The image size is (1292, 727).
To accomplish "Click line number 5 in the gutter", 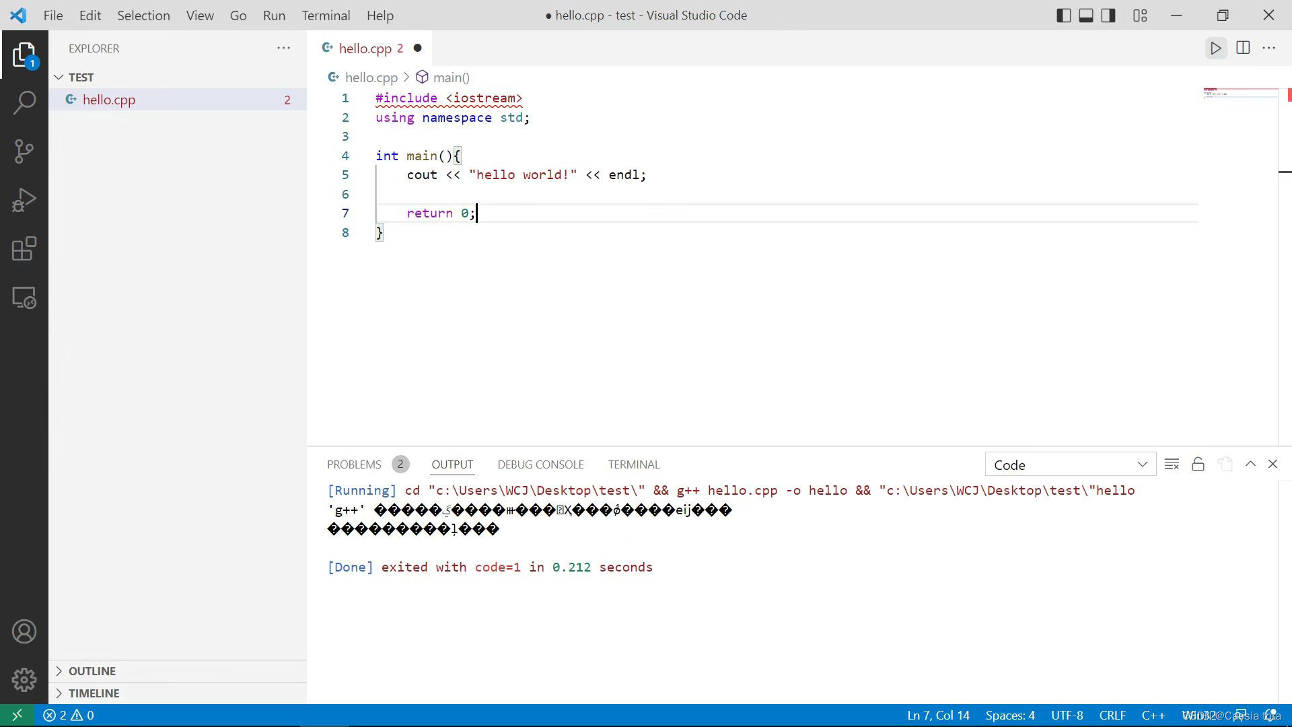I will tap(345, 175).
